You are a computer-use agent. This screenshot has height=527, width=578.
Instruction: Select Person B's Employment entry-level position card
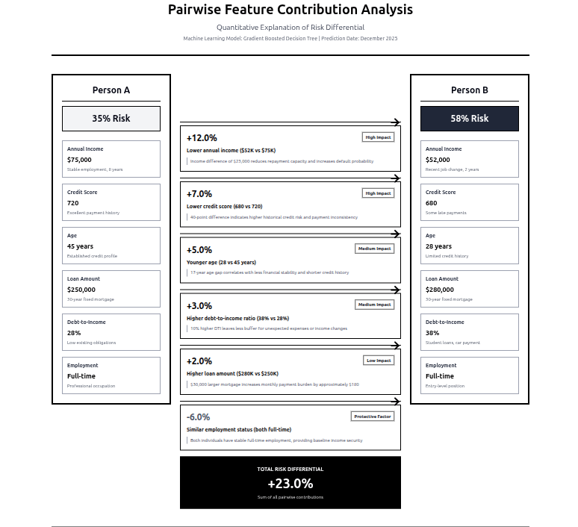[469, 375]
